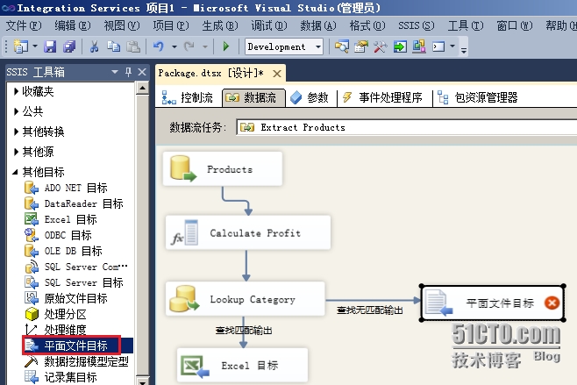This screenshot has height=385, width=577.
Task: Open the Development configuration dropdown
Action: click(318, 46)
